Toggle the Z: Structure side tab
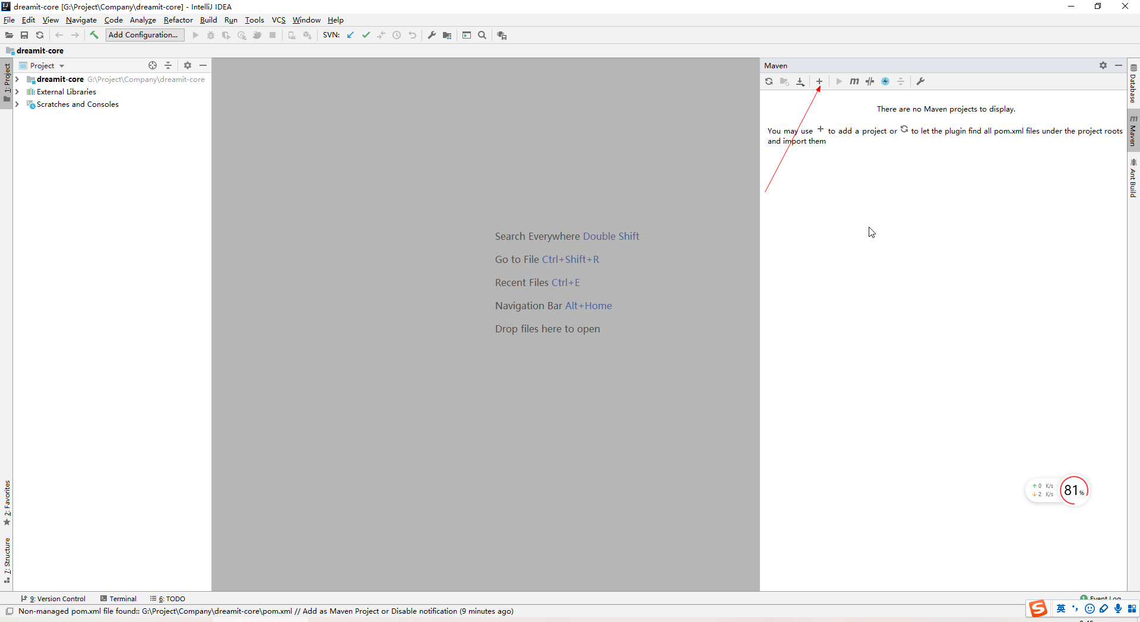 [x=7, y=560]
